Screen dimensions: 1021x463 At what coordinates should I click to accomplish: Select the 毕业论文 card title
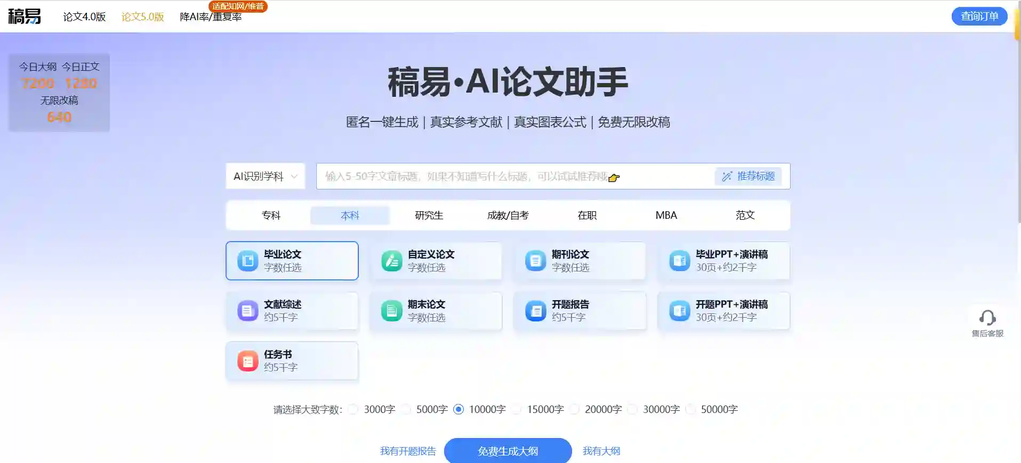pos(283,254)
